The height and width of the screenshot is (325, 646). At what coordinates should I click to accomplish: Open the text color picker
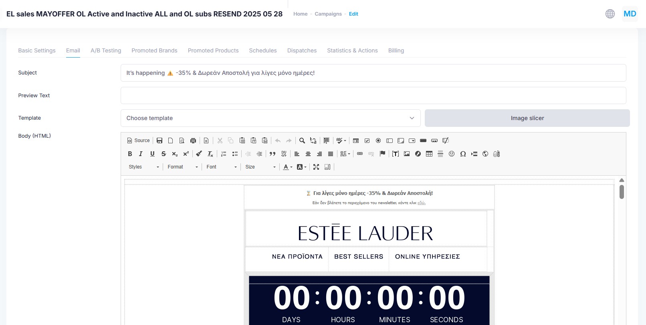click(288, 167)
